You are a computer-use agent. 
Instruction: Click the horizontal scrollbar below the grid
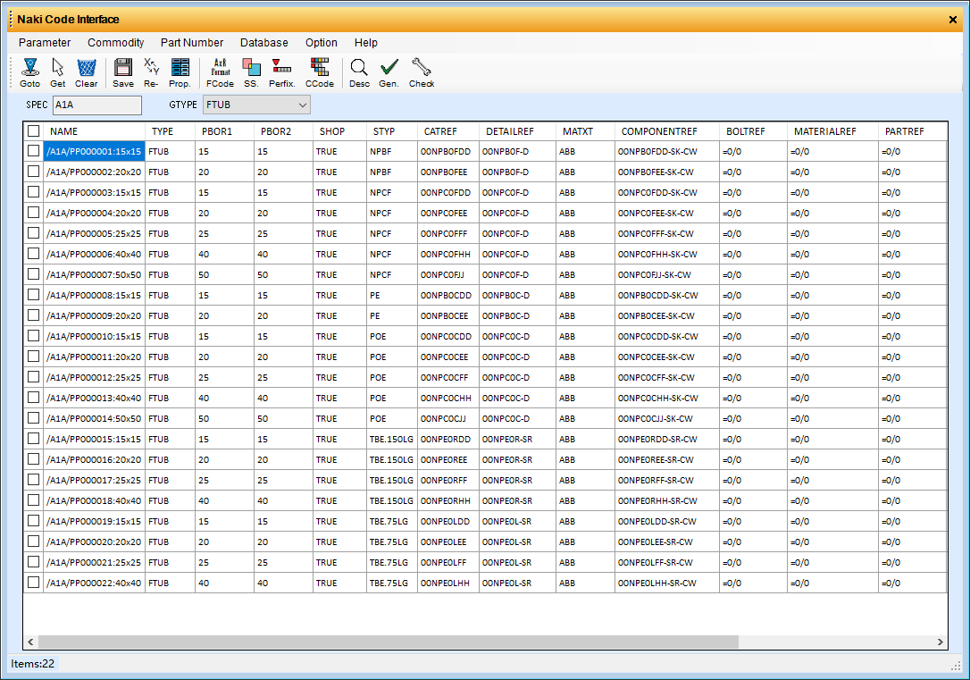[x=384, y=642]
